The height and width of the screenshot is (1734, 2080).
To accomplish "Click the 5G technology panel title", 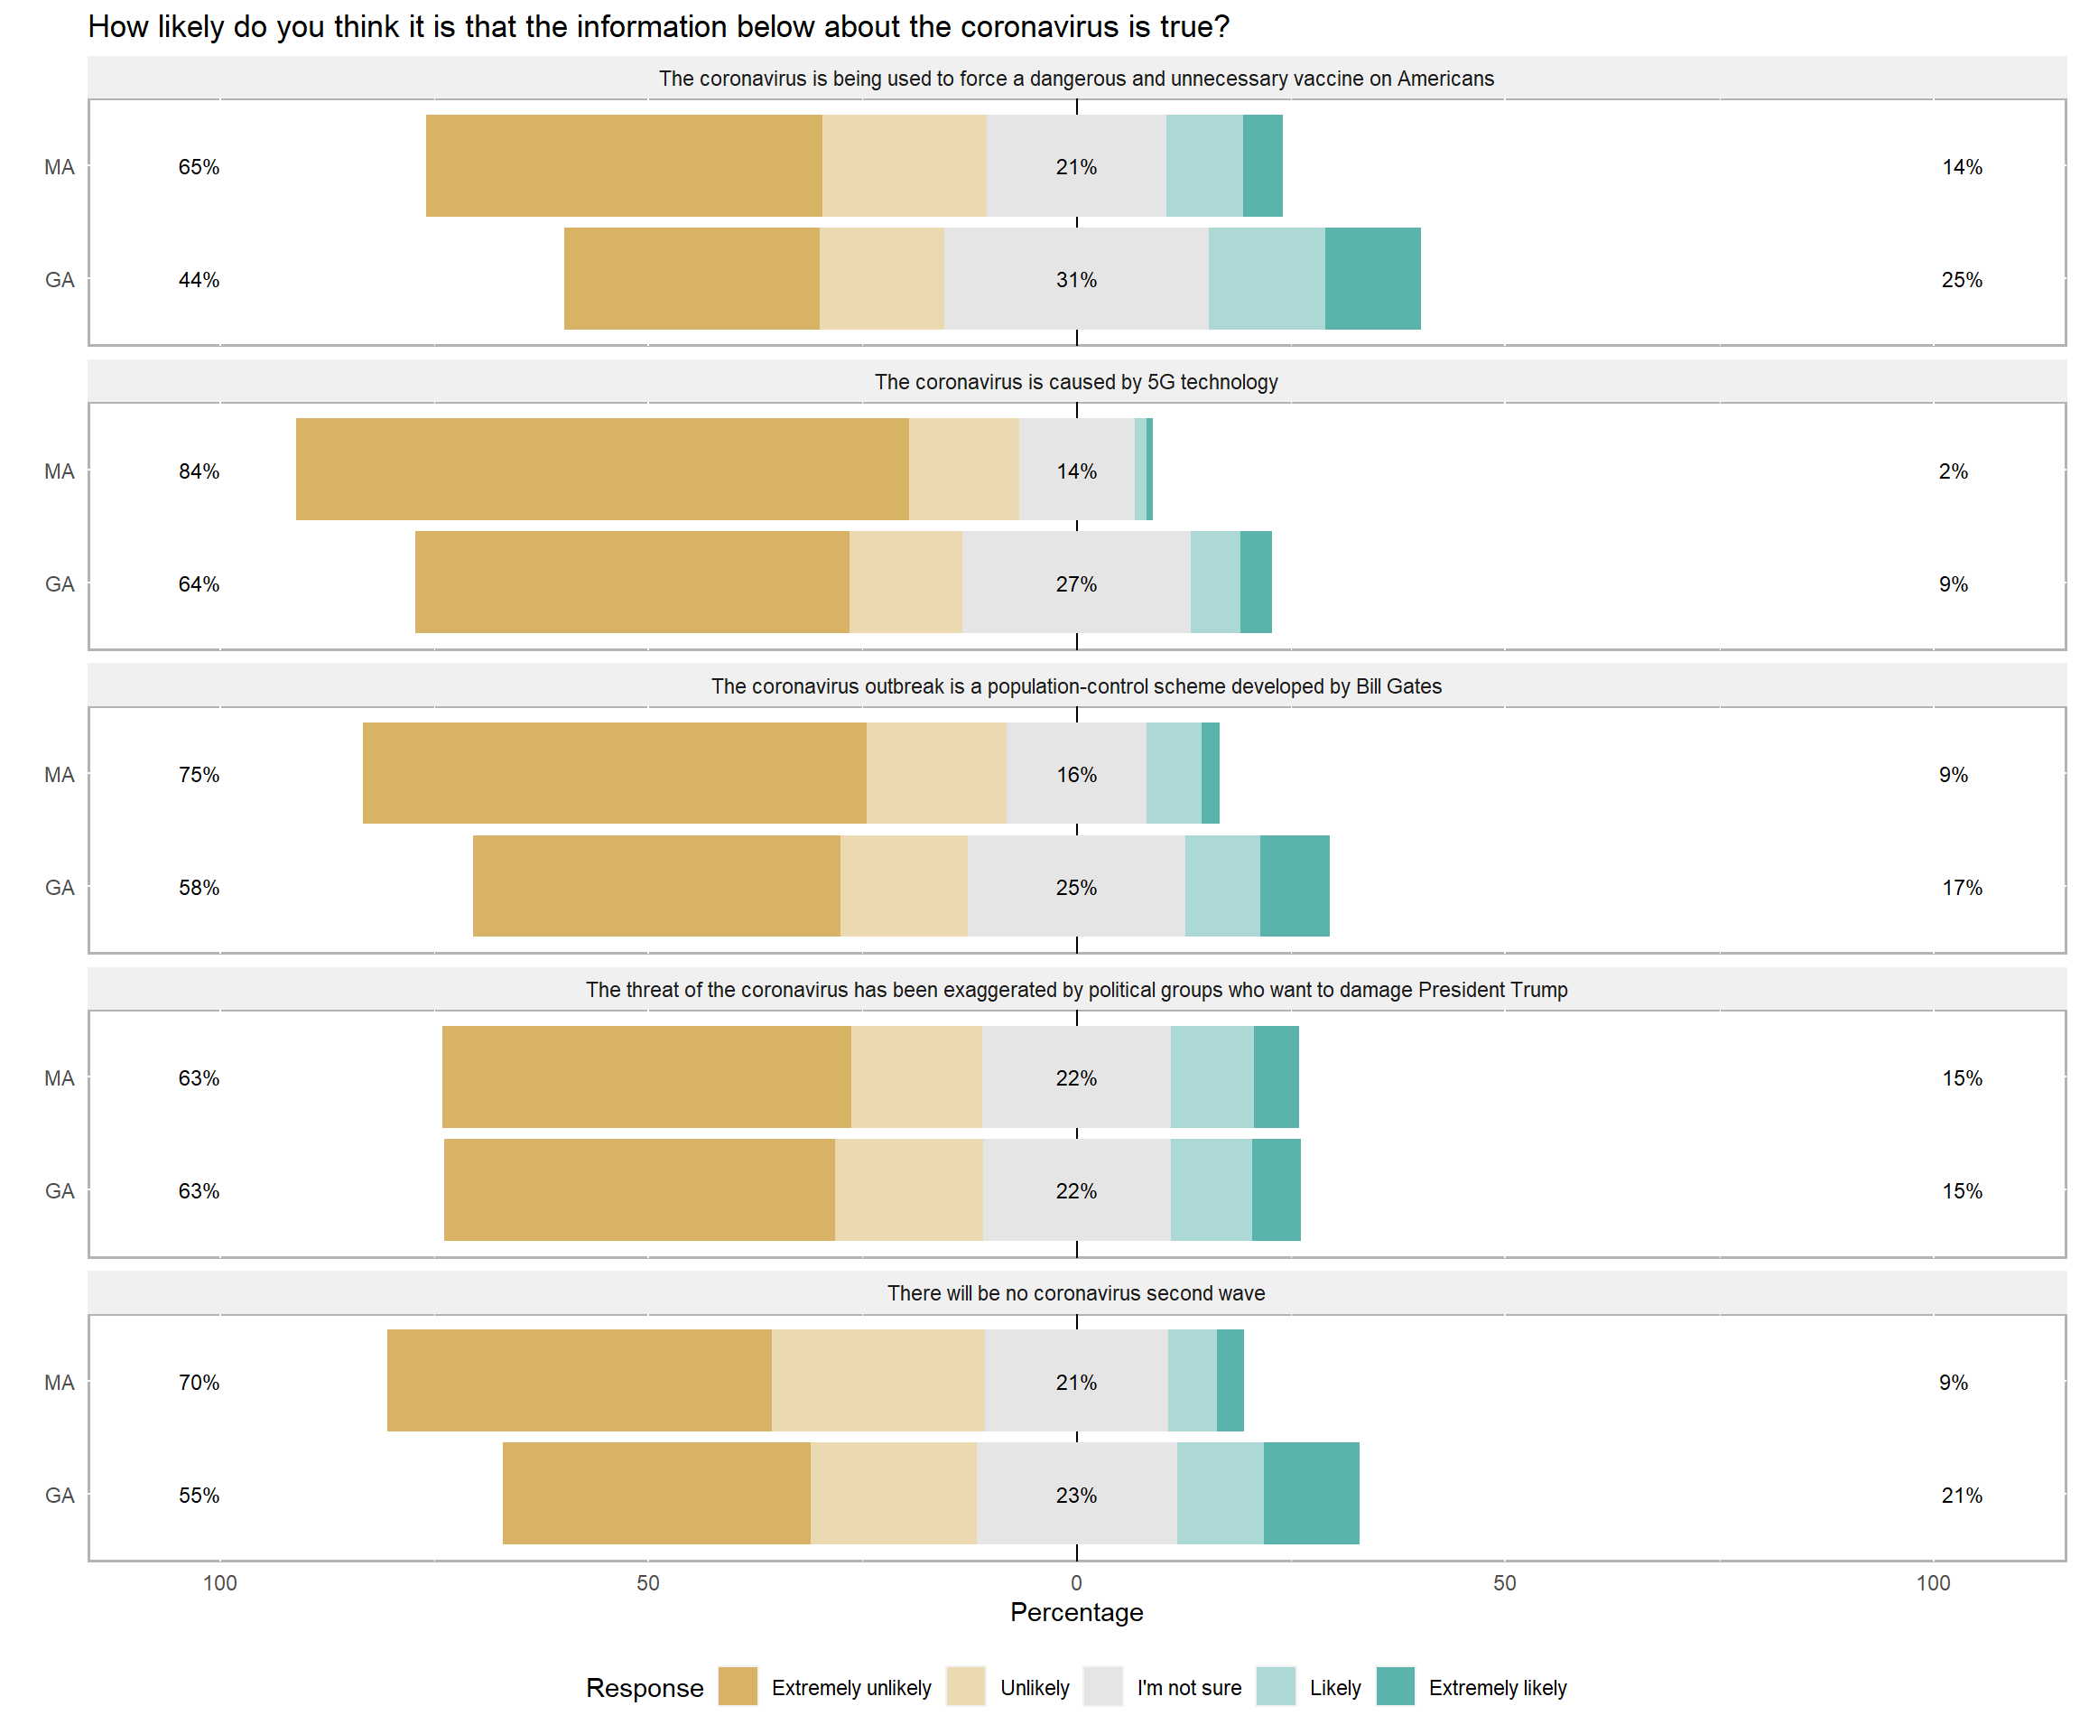I will (x=1075, y=382).
